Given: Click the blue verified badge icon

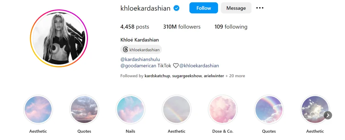Looking at the screenshot, I should pyautogui.click(x=177, y=8).
